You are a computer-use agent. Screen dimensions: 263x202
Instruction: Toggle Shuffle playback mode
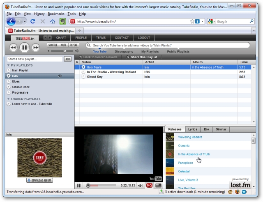53,45
